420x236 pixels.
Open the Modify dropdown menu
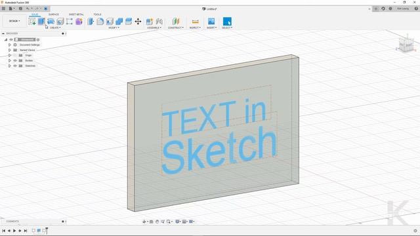(114, 28)
